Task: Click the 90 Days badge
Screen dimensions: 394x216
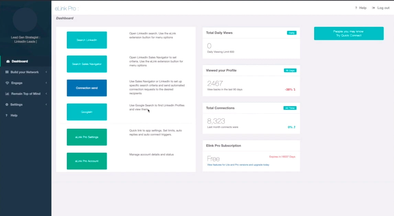Action: (x=290, y=71)
